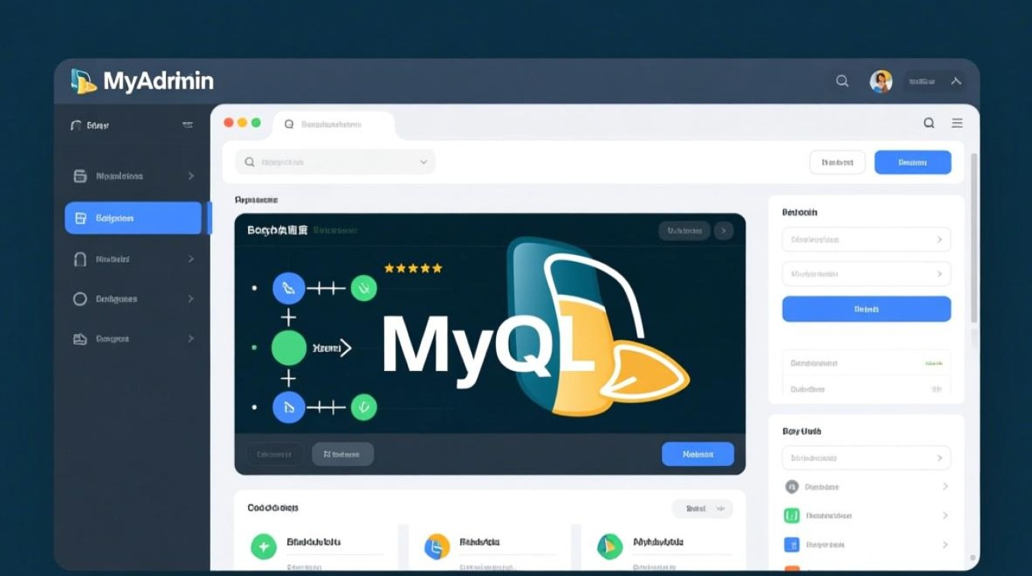
Task: Click the five-star rating in the dark card
Action: click(x=413, y=268)
